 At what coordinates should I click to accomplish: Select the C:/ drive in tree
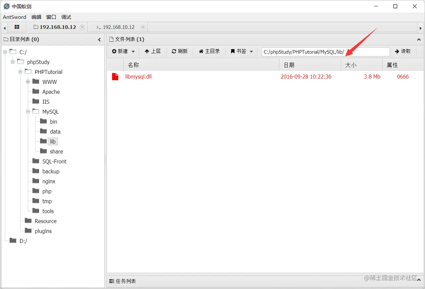(23, 52)
